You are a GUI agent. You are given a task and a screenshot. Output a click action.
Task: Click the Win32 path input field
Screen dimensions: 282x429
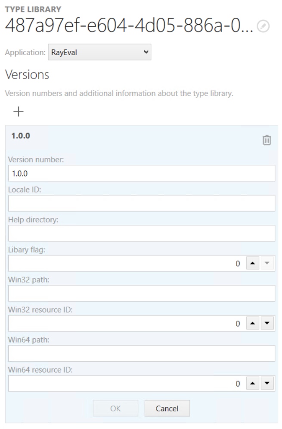pyautogui.click(x=141, y=293)
